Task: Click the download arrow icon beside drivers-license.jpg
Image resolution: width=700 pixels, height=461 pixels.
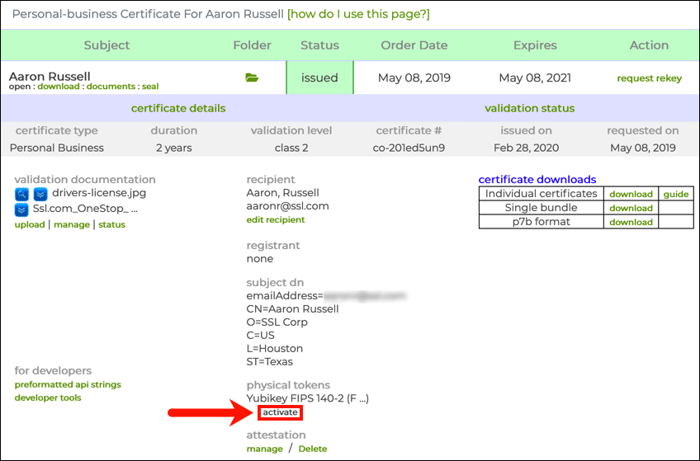Action: (x=40, y=195)
